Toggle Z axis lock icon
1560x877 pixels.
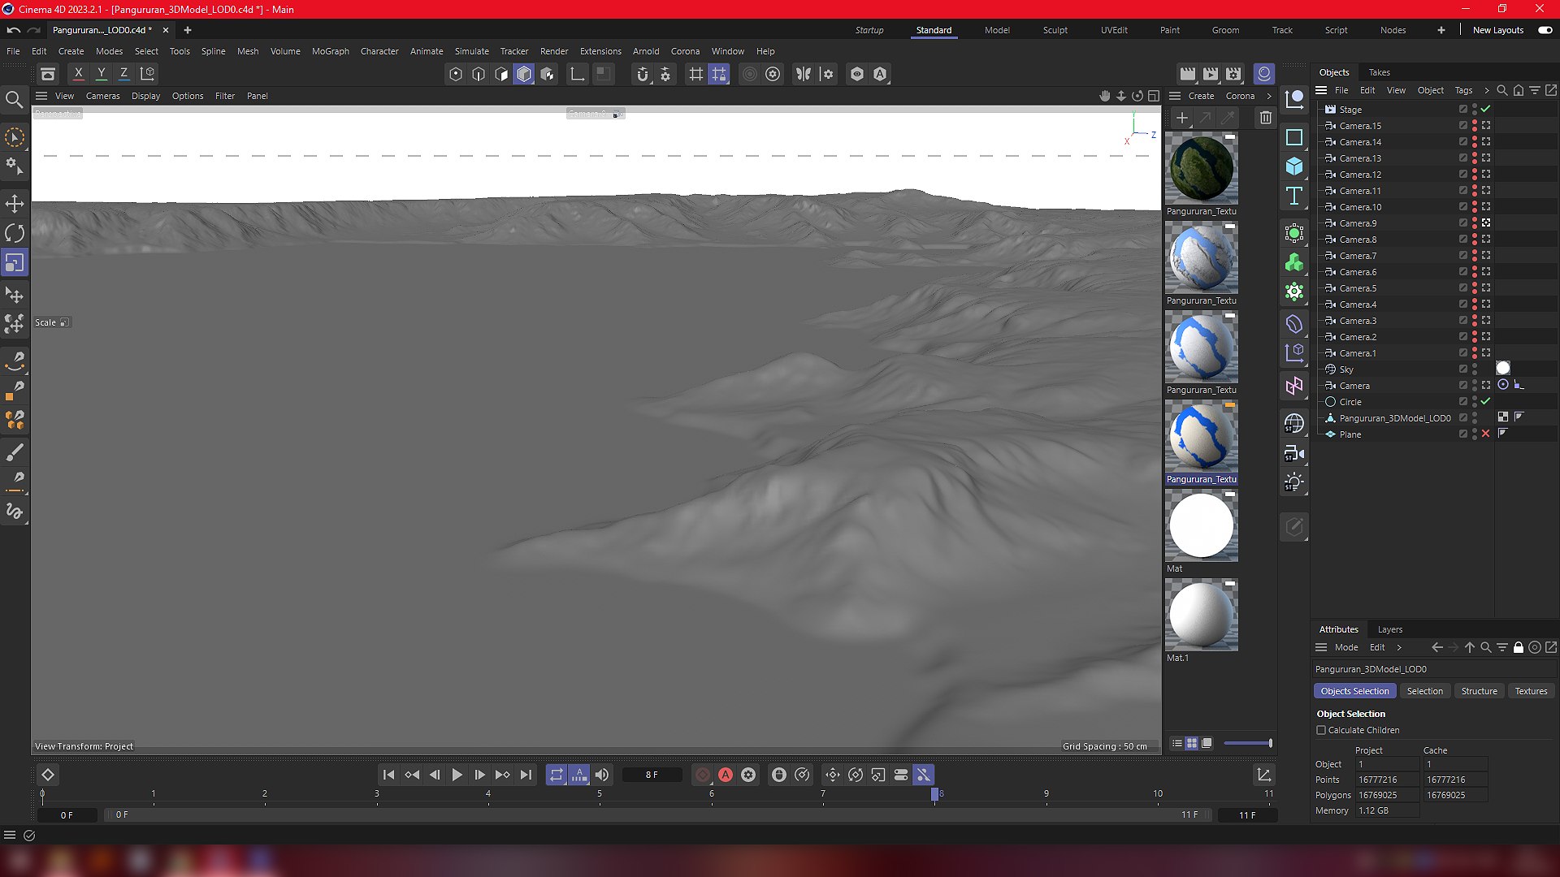(124, 74)
